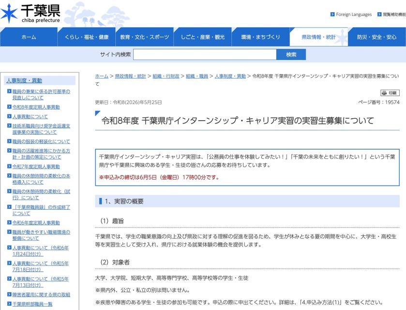This screenshot has height=310, width=406.
Task: Click the arrow icon beside Foreign Languages
Action: 332,14
